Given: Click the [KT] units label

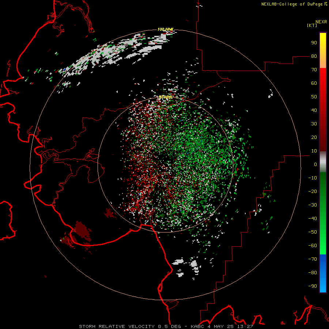Looking at the screenshot, I should click(312, 25).
